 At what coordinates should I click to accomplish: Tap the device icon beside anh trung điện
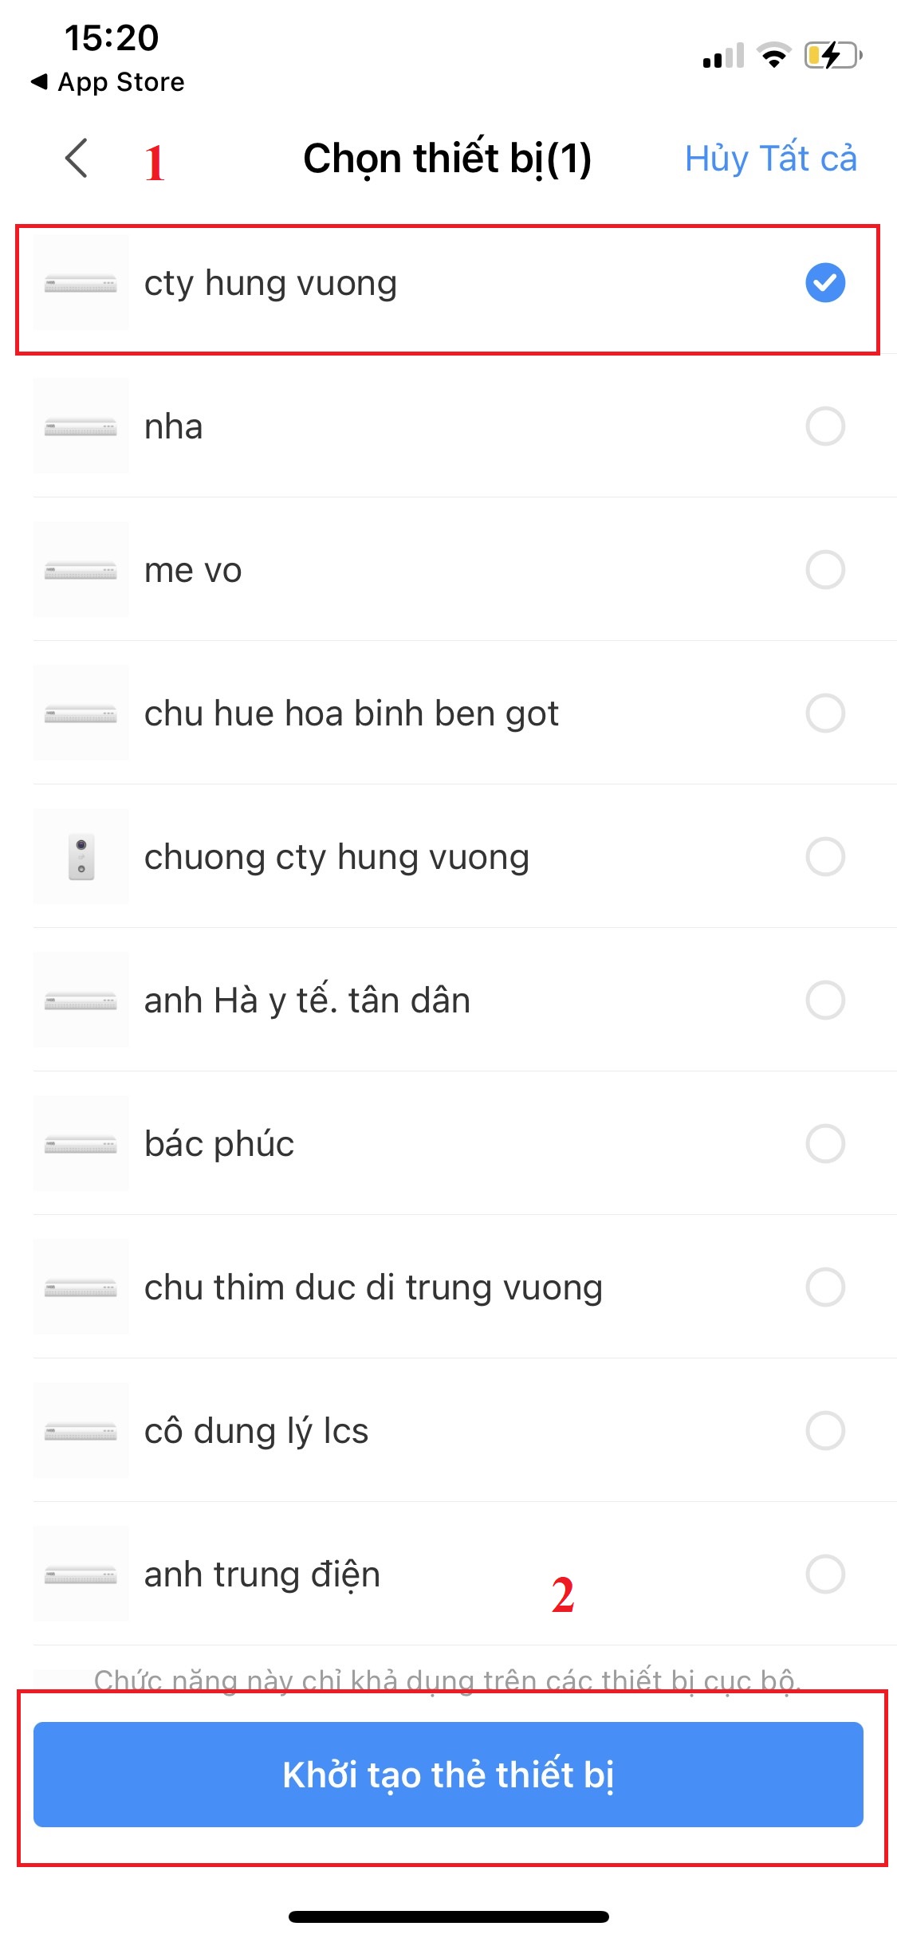81,1574
